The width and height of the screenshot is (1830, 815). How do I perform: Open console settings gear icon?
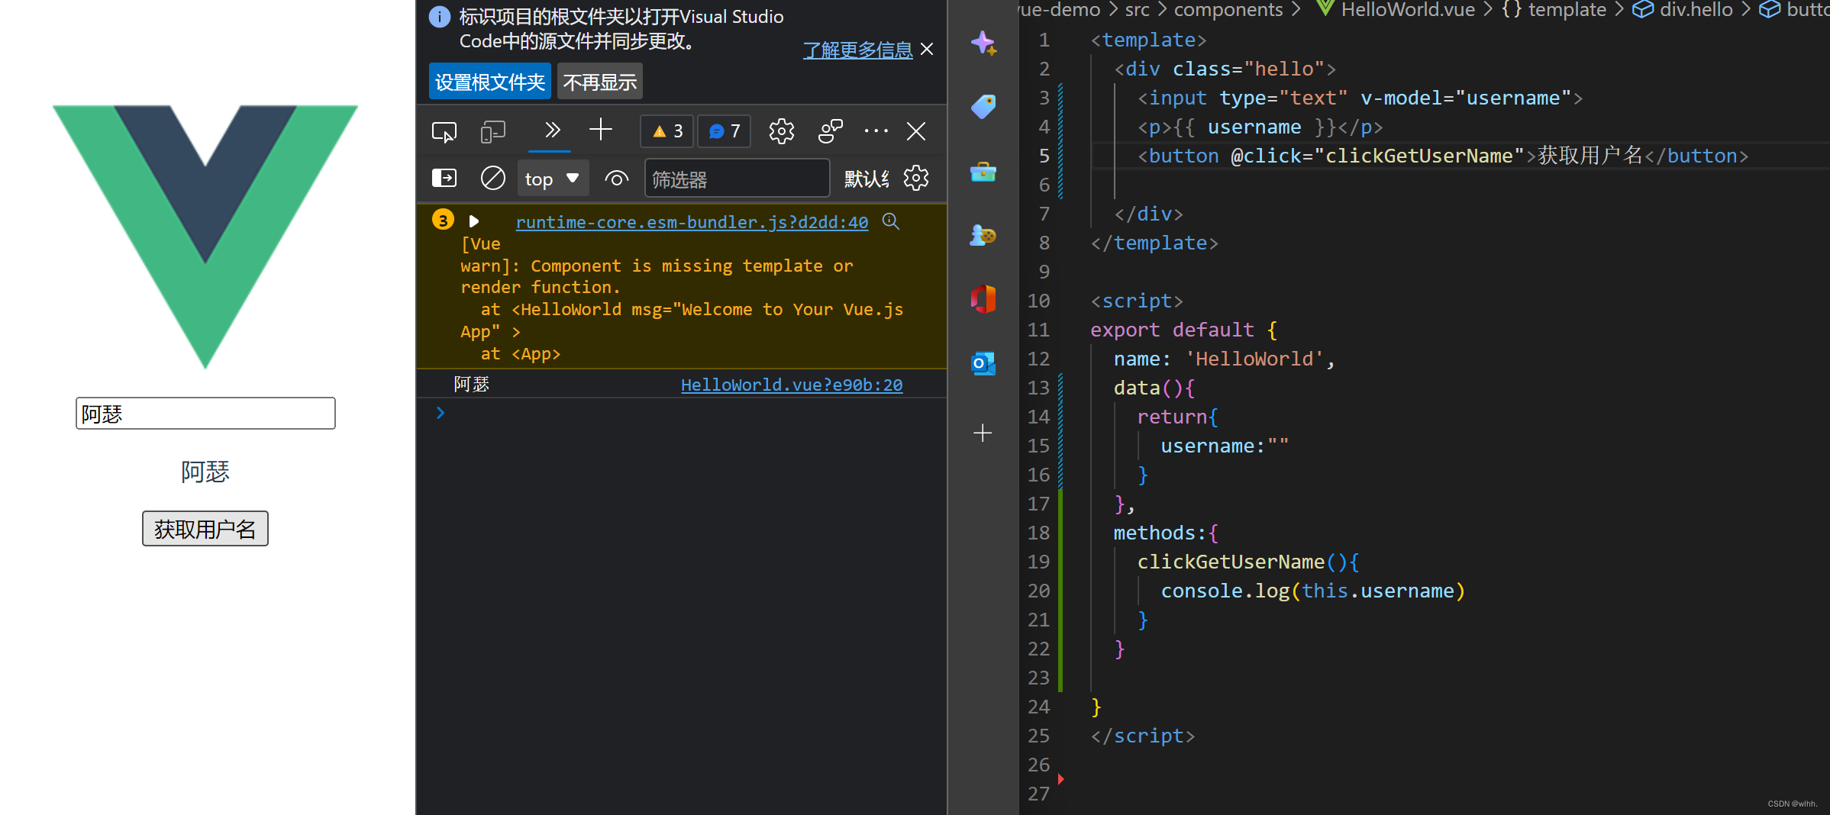916,179
